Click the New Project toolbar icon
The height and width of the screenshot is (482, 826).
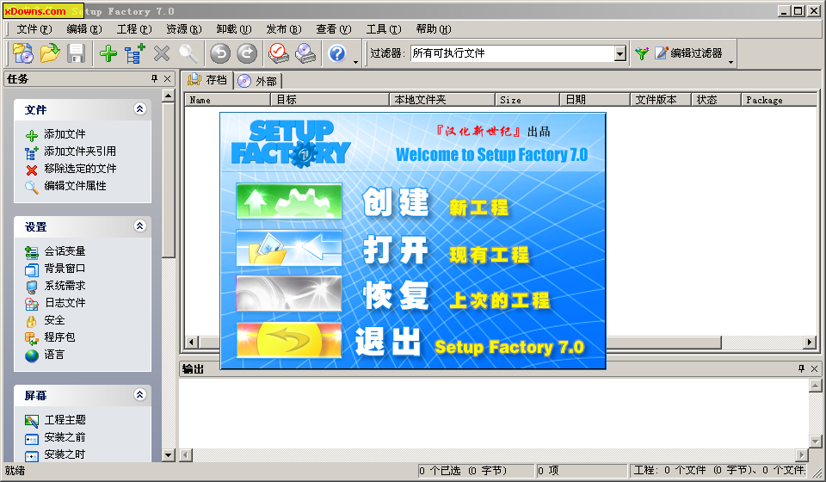[23, 53]
